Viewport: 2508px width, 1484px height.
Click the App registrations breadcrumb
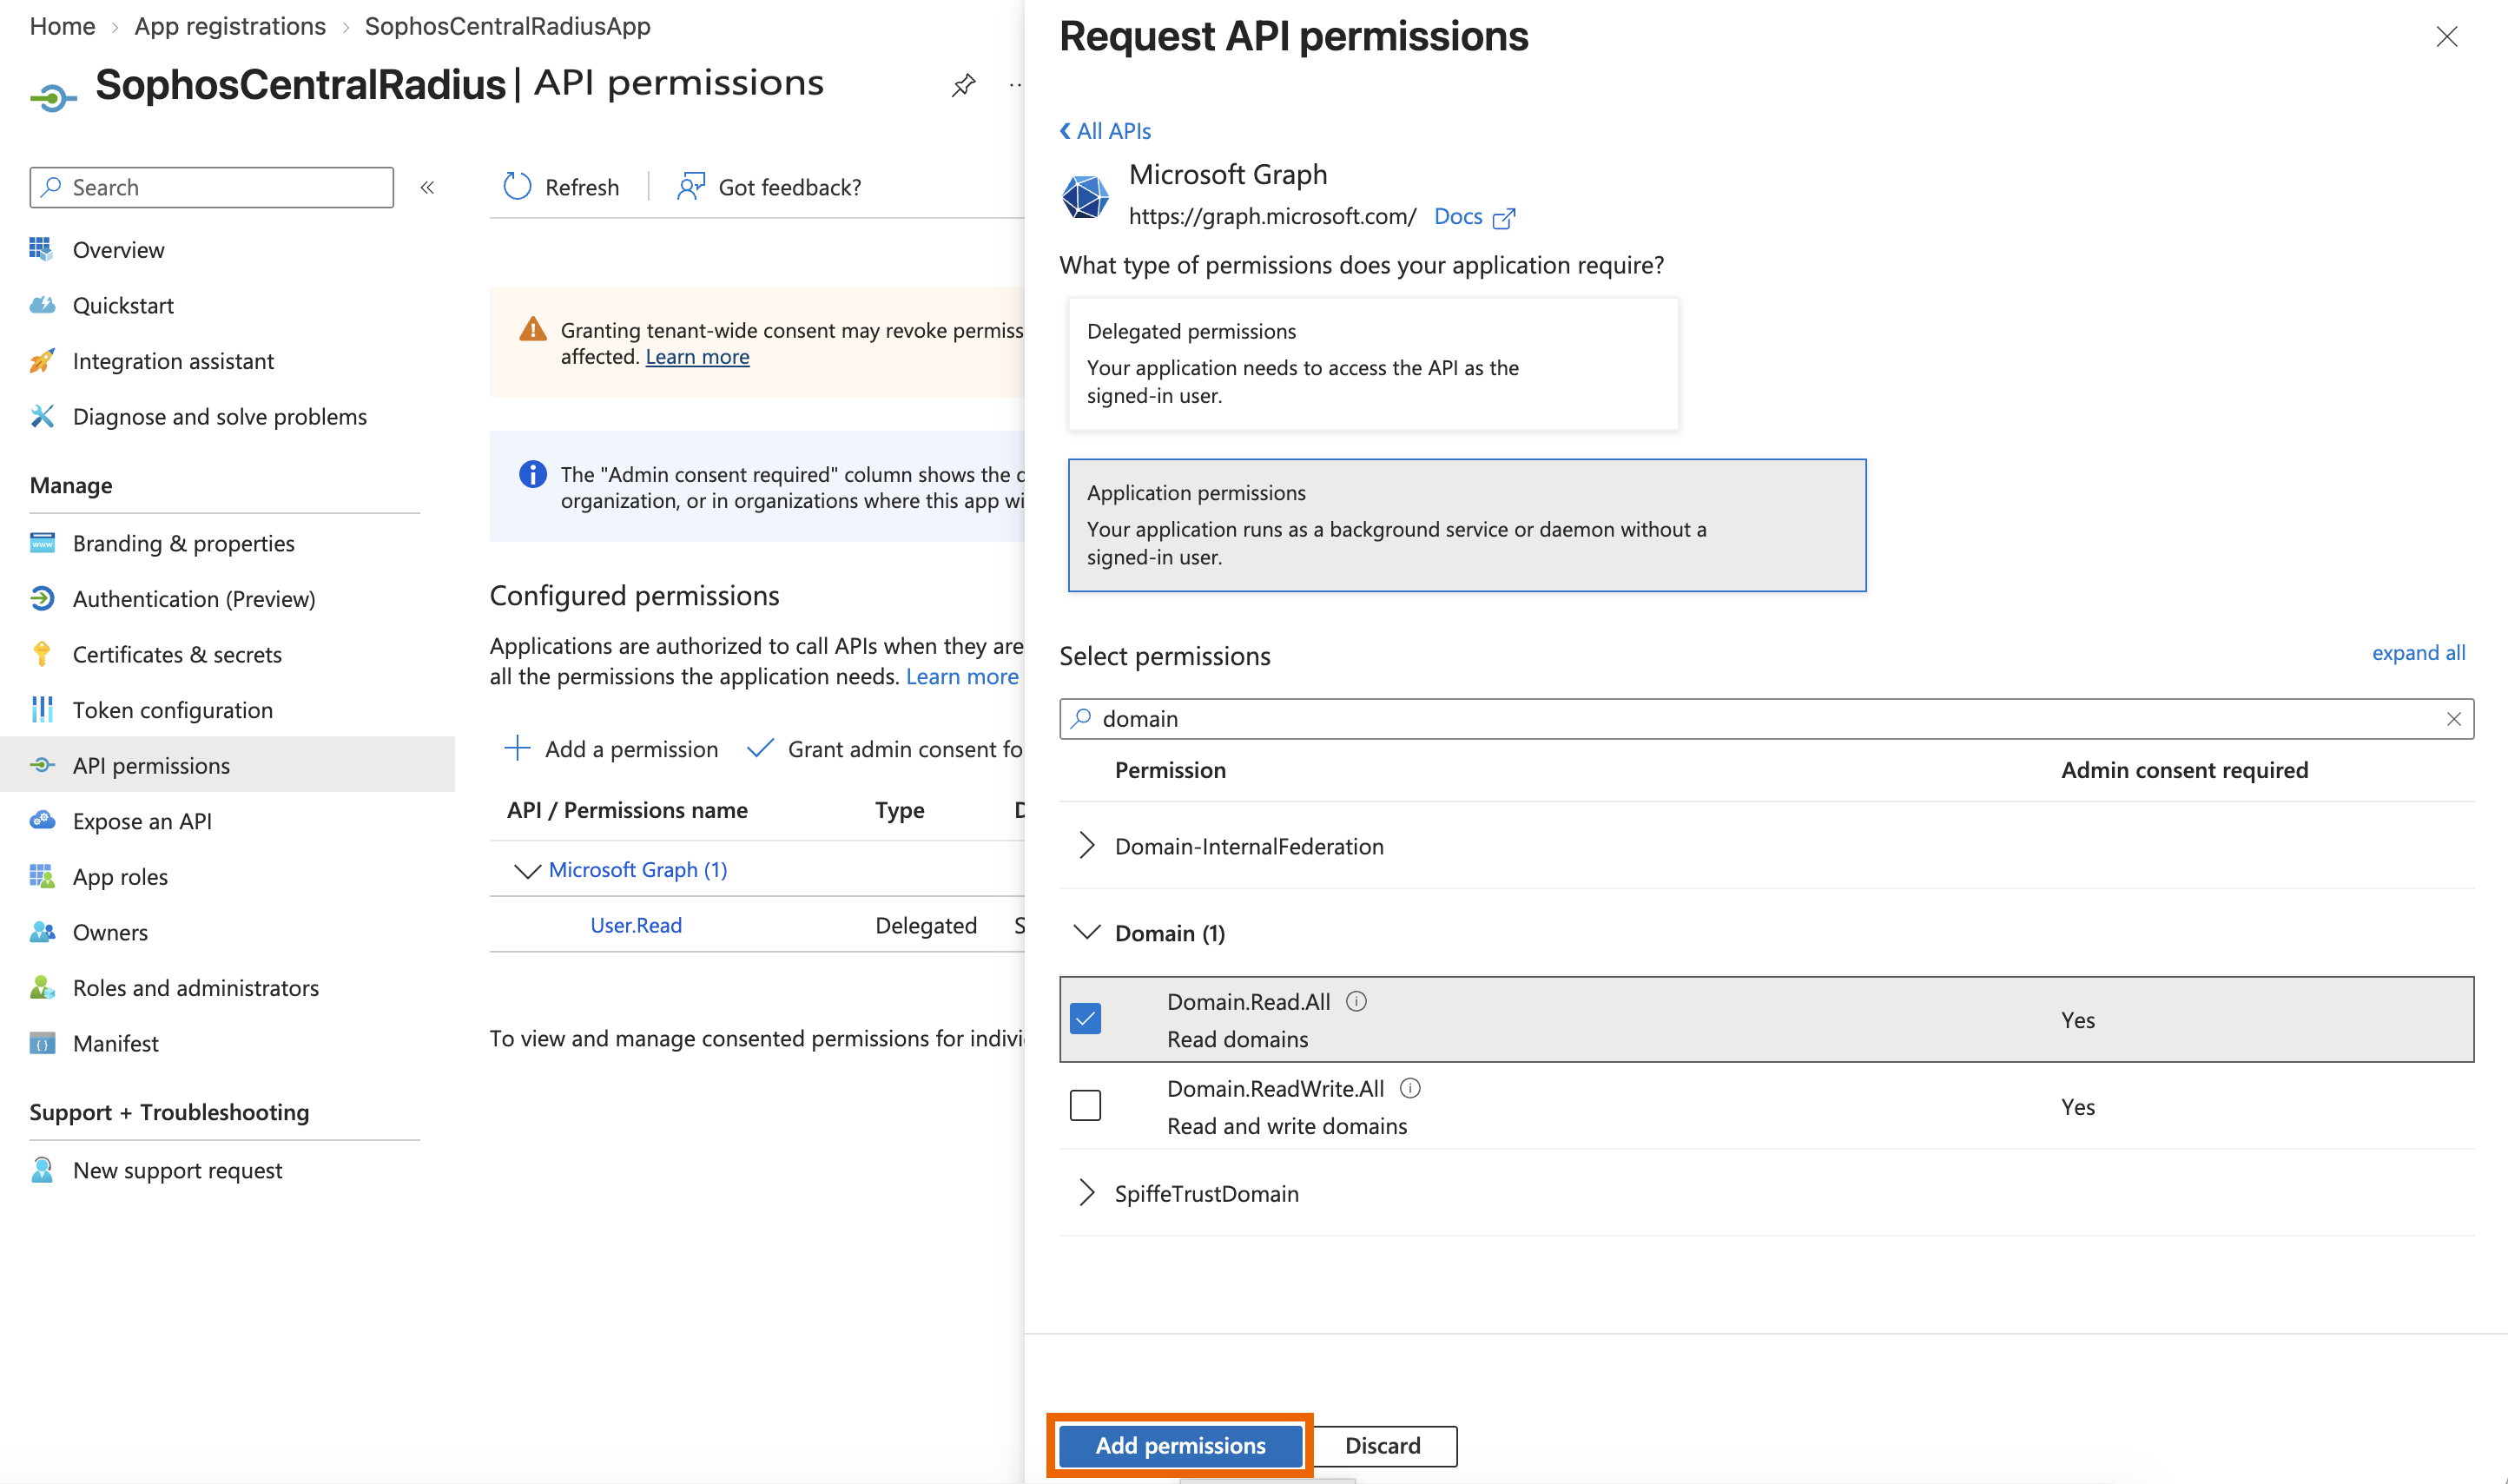[230, 26]
